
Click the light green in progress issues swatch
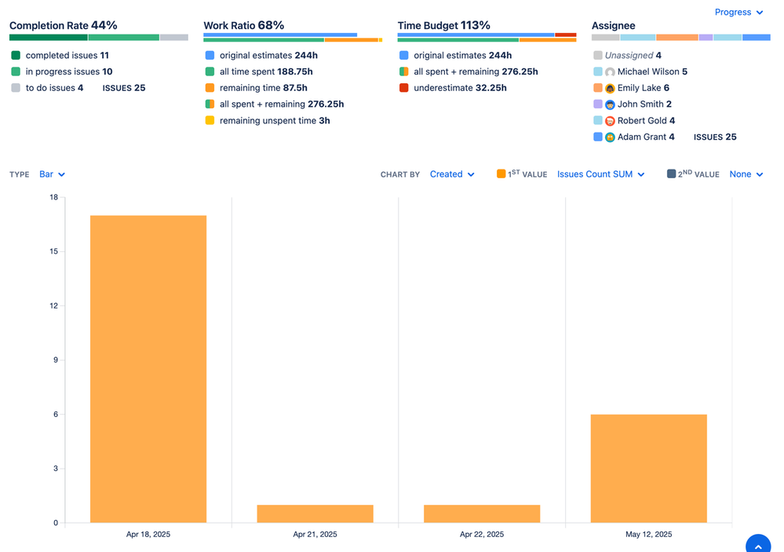16,71
